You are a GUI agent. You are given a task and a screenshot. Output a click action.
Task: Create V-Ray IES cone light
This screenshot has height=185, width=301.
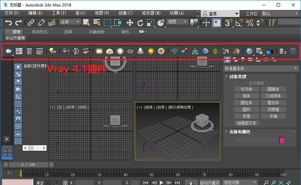click(x=140, y=51)
